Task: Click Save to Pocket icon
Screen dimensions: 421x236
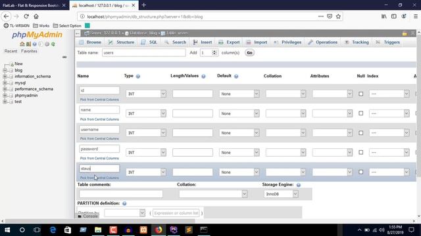Action: point(330,16)
